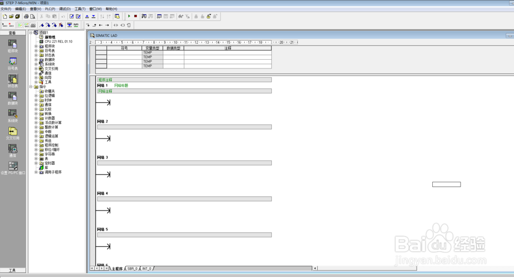Viewport: 514px width, 278px height.
Task: Insert a box instruction using toolbar icon
Action: tap(128, 25)
